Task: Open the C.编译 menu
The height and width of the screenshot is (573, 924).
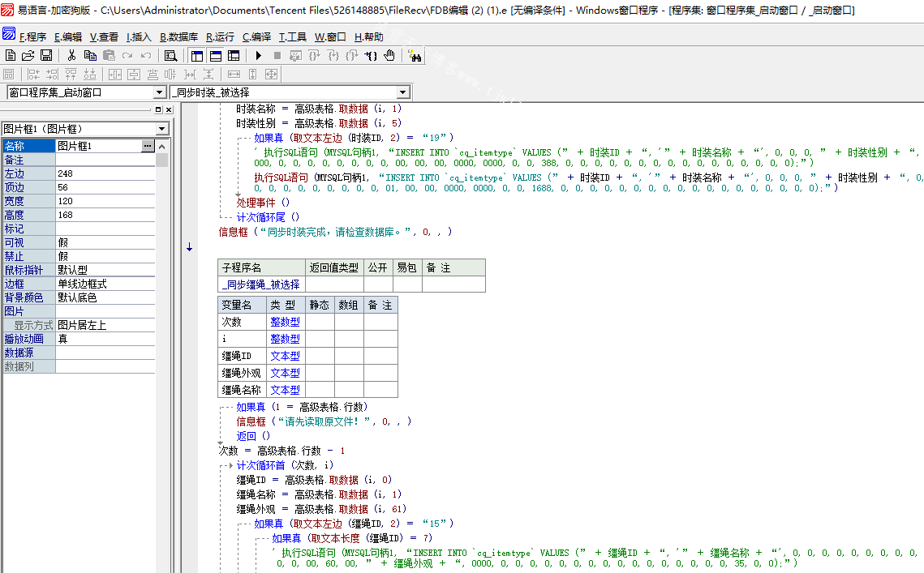Action: click(256, 37)
